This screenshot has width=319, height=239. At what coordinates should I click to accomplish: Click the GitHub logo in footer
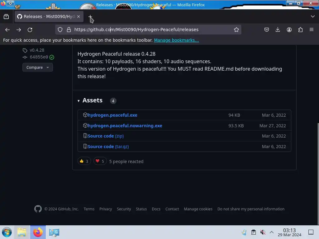point(38,209)
